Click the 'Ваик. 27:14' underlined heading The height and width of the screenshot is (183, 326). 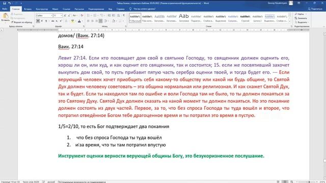click(71, 47)
